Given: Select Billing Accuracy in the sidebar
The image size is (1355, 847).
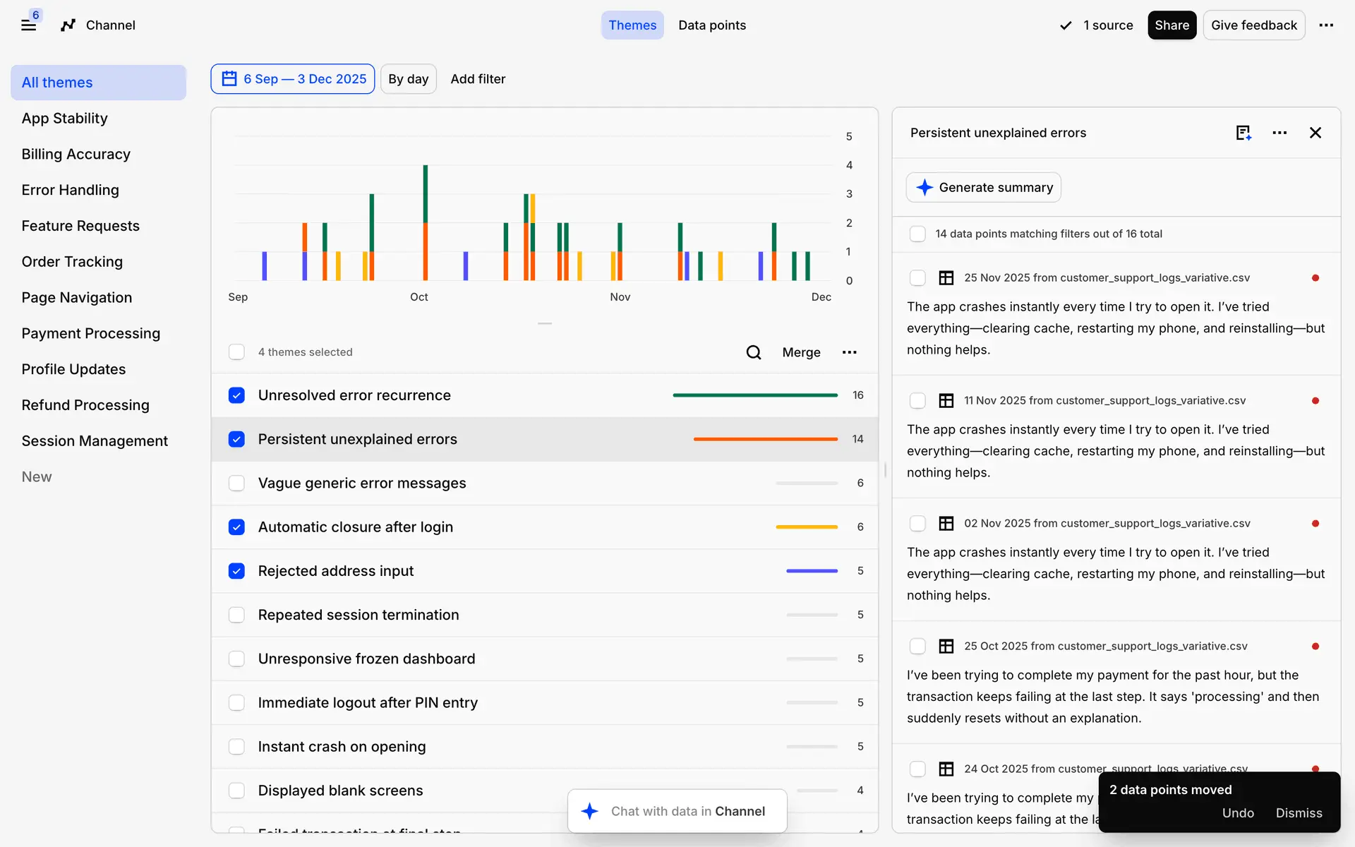Looking at the screenshot, I should pyautogui.click(x=76, y=155).
